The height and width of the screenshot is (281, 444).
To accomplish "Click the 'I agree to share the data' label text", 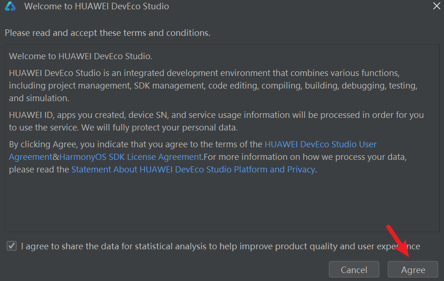I will click(220, 246).
